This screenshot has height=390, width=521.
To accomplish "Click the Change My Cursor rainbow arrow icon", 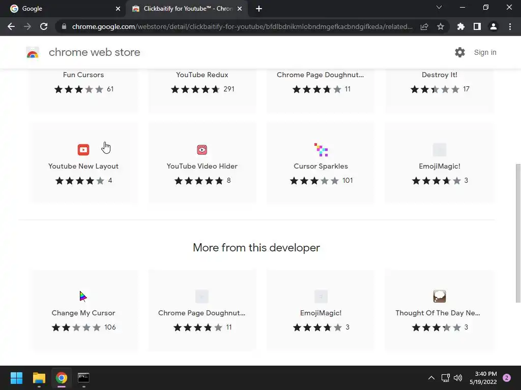I will click(83, 296).
